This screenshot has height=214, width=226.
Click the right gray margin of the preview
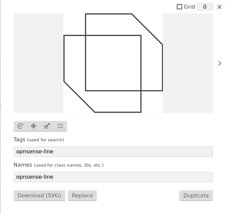tap(188, 63)
